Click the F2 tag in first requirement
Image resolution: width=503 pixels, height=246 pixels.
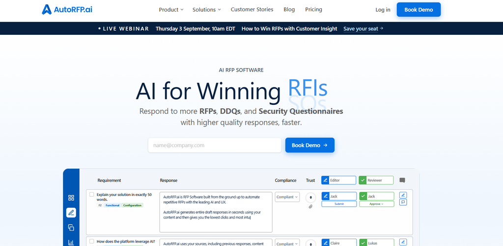click(100, 205)
